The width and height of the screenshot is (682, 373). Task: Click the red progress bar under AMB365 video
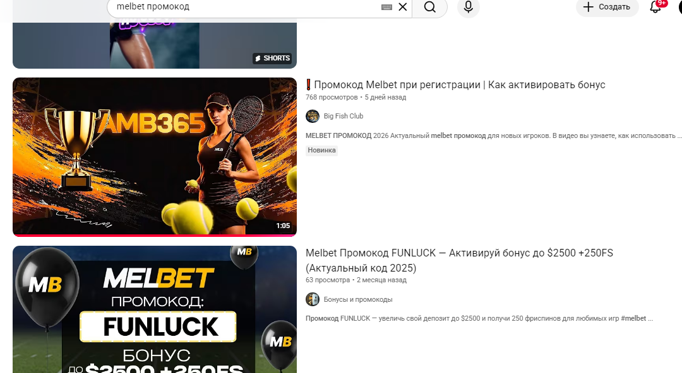click(155, 236)
